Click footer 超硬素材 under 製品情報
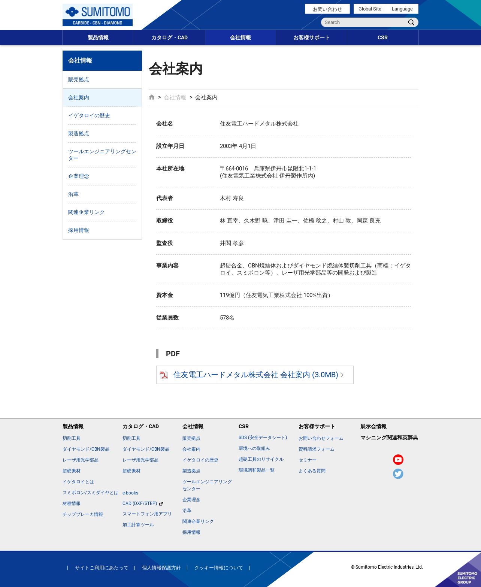This screenshot has height=587, width=481. (x=72, y=471)
